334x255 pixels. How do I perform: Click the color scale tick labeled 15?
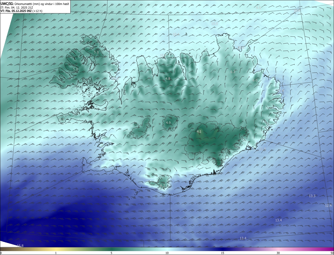click(223, 253)
